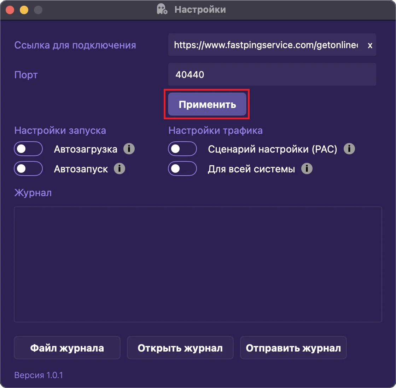
Task: Open info for Сценарий настройки (PAC)
Action: (x=349, y=149)
